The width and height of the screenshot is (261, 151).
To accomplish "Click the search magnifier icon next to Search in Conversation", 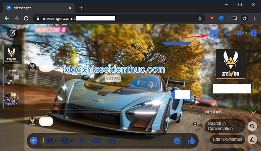I will (x=252, y=126).
